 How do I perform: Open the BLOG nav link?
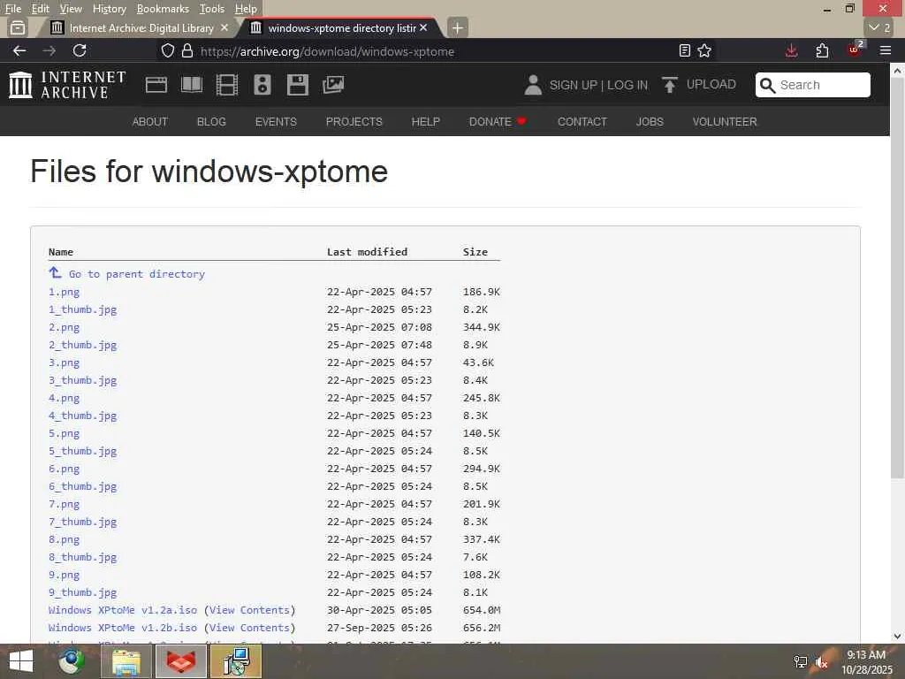211,122
